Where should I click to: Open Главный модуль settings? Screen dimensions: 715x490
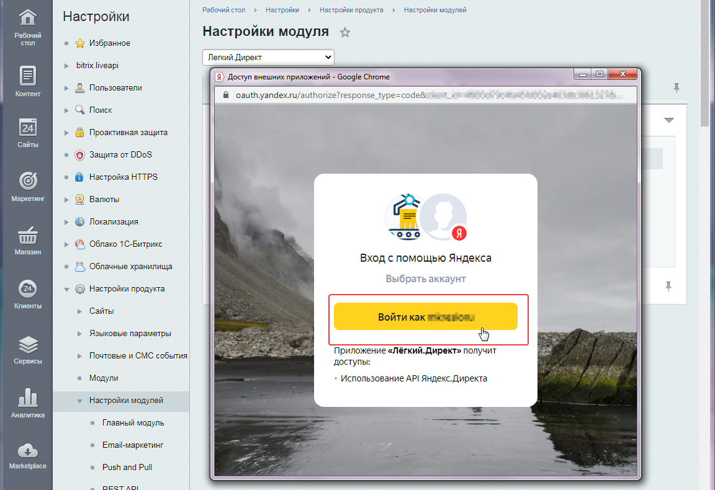coord(133,423)
